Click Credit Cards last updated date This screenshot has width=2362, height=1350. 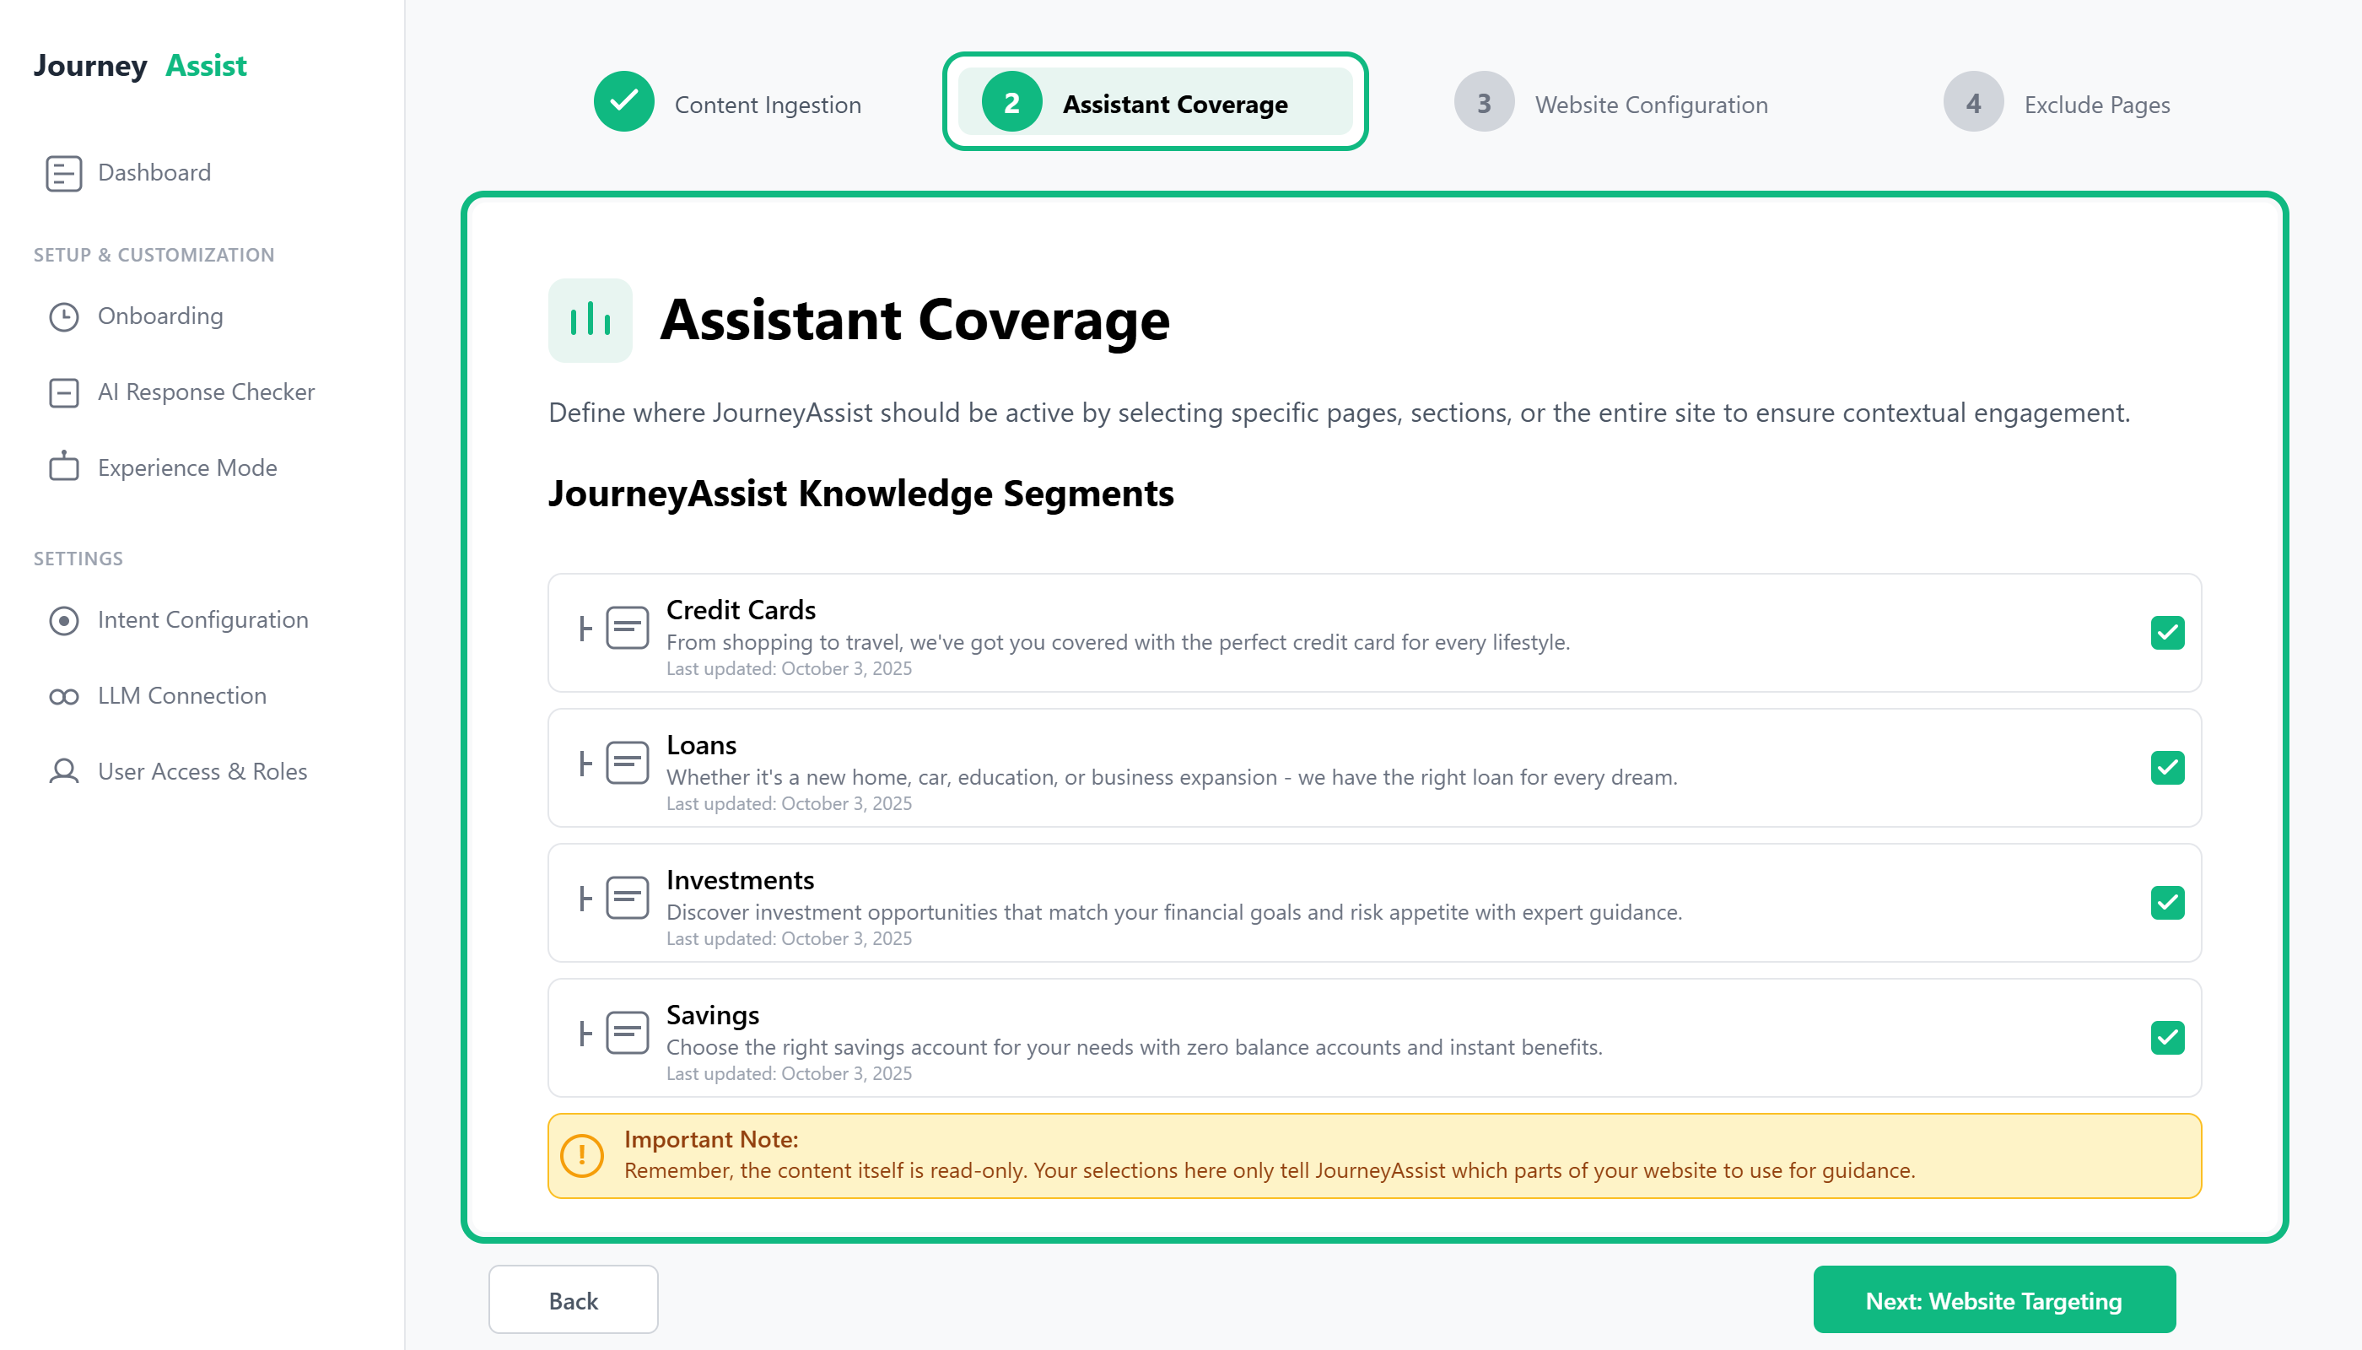pos(789,668)
